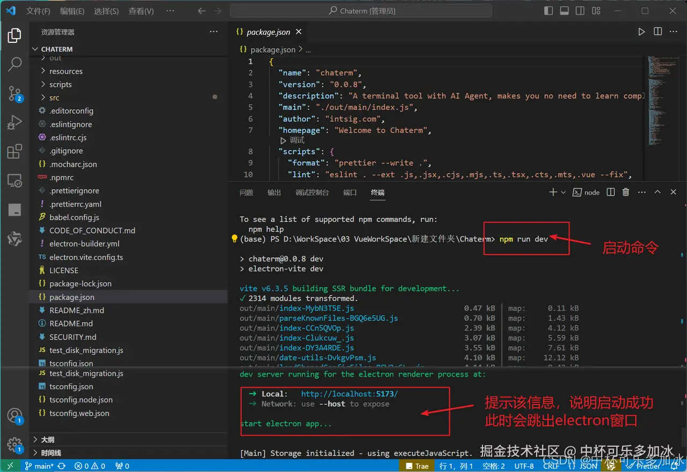Toggle the primary sidebar layout button

point(549,11)
